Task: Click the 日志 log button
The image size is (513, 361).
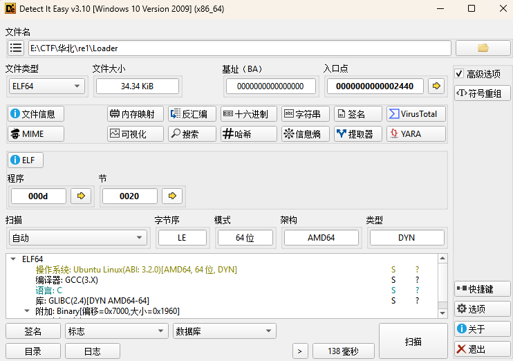Action: [x=93, y=351]
